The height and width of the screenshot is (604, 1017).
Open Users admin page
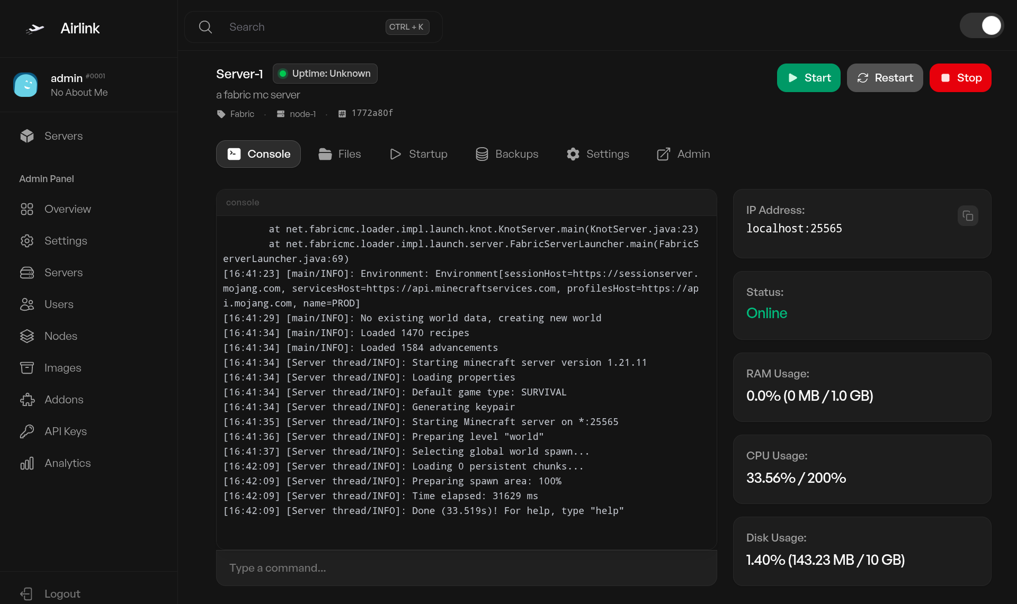click(59, 304)
